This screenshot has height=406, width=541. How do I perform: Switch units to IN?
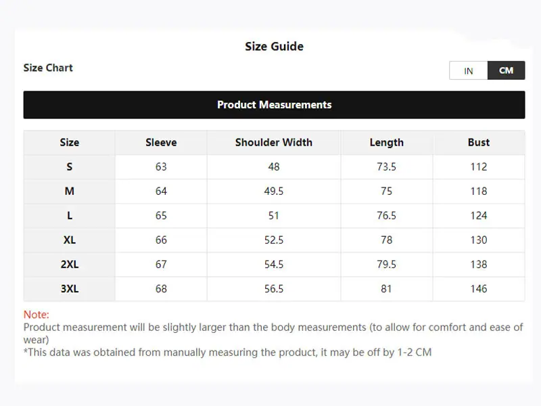(468, 70)
